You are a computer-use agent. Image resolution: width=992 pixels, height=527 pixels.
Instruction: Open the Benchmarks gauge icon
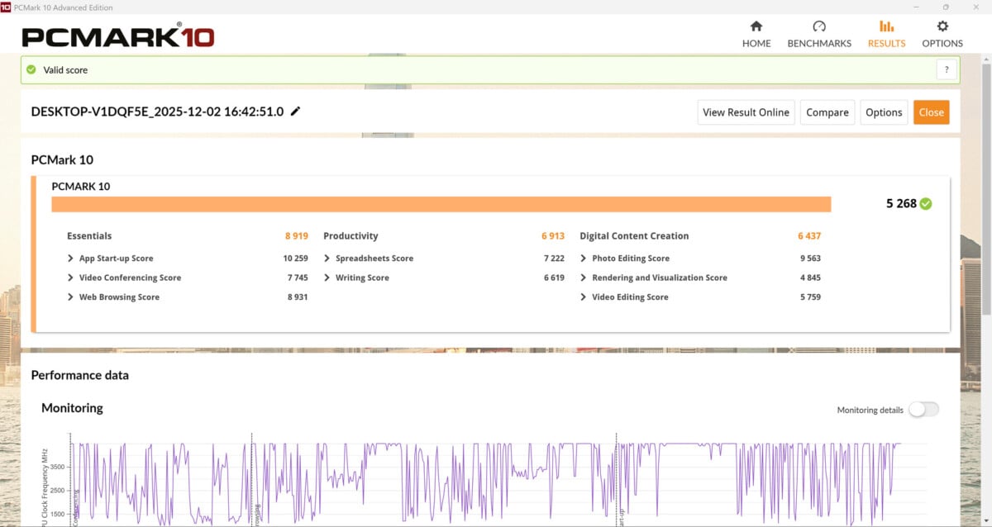(818, 26)
